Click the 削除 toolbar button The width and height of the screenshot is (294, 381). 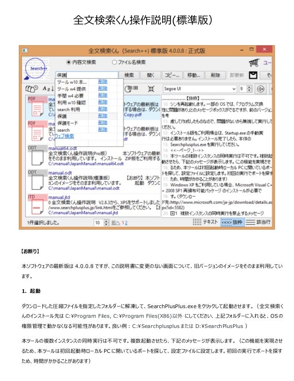click(x=215, y=75)
